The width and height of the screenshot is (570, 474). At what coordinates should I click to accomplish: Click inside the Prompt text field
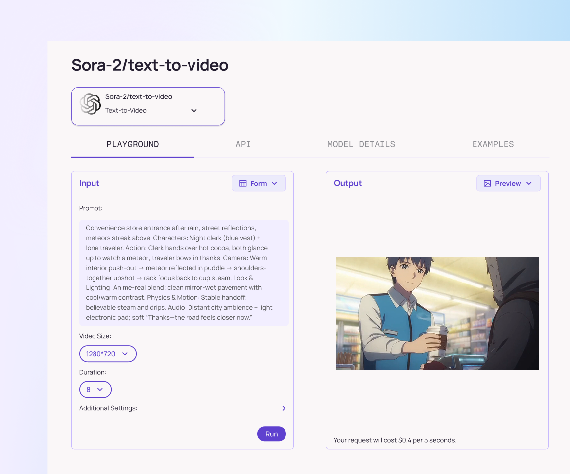184,273
